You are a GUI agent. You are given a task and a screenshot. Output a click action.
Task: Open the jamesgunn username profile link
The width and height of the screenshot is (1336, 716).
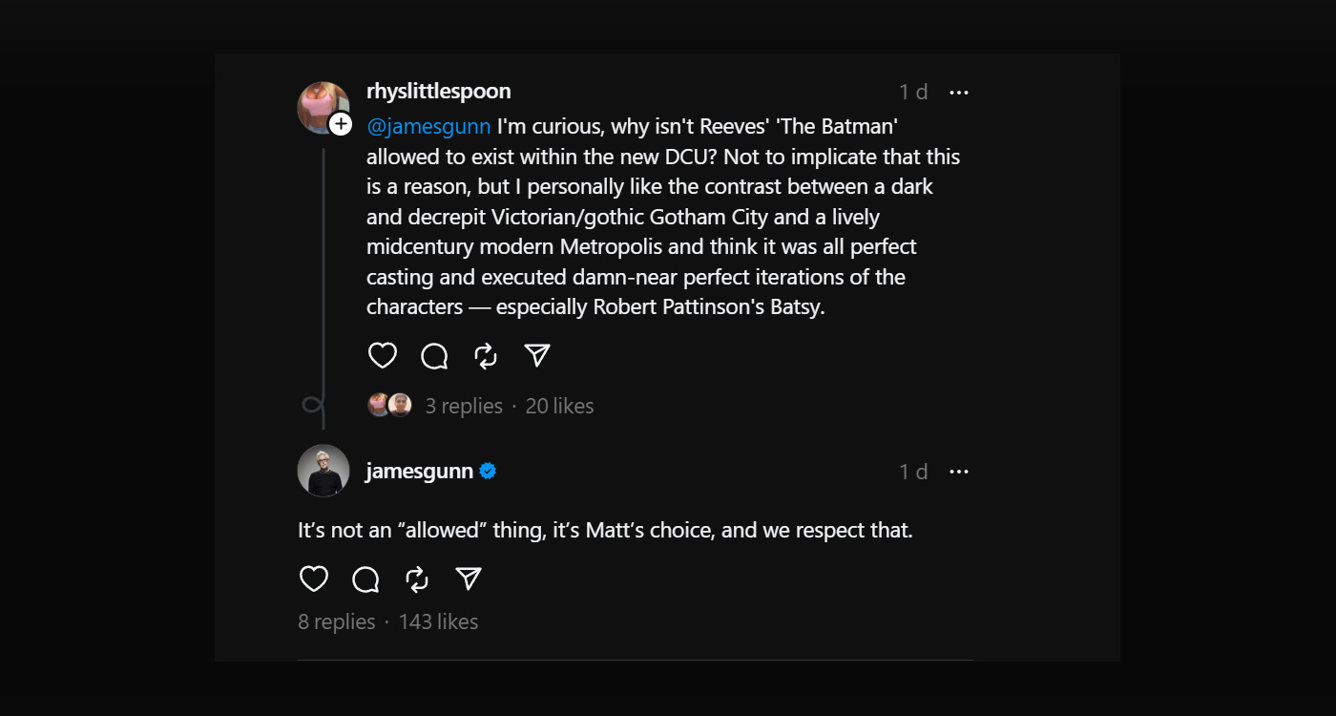point(419,472)
